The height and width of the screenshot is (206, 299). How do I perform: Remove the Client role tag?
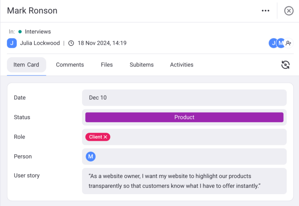106,137
